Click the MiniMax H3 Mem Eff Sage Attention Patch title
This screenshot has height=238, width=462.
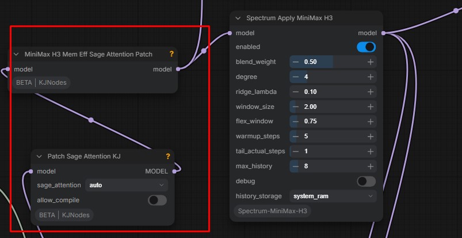pos(89,54)
